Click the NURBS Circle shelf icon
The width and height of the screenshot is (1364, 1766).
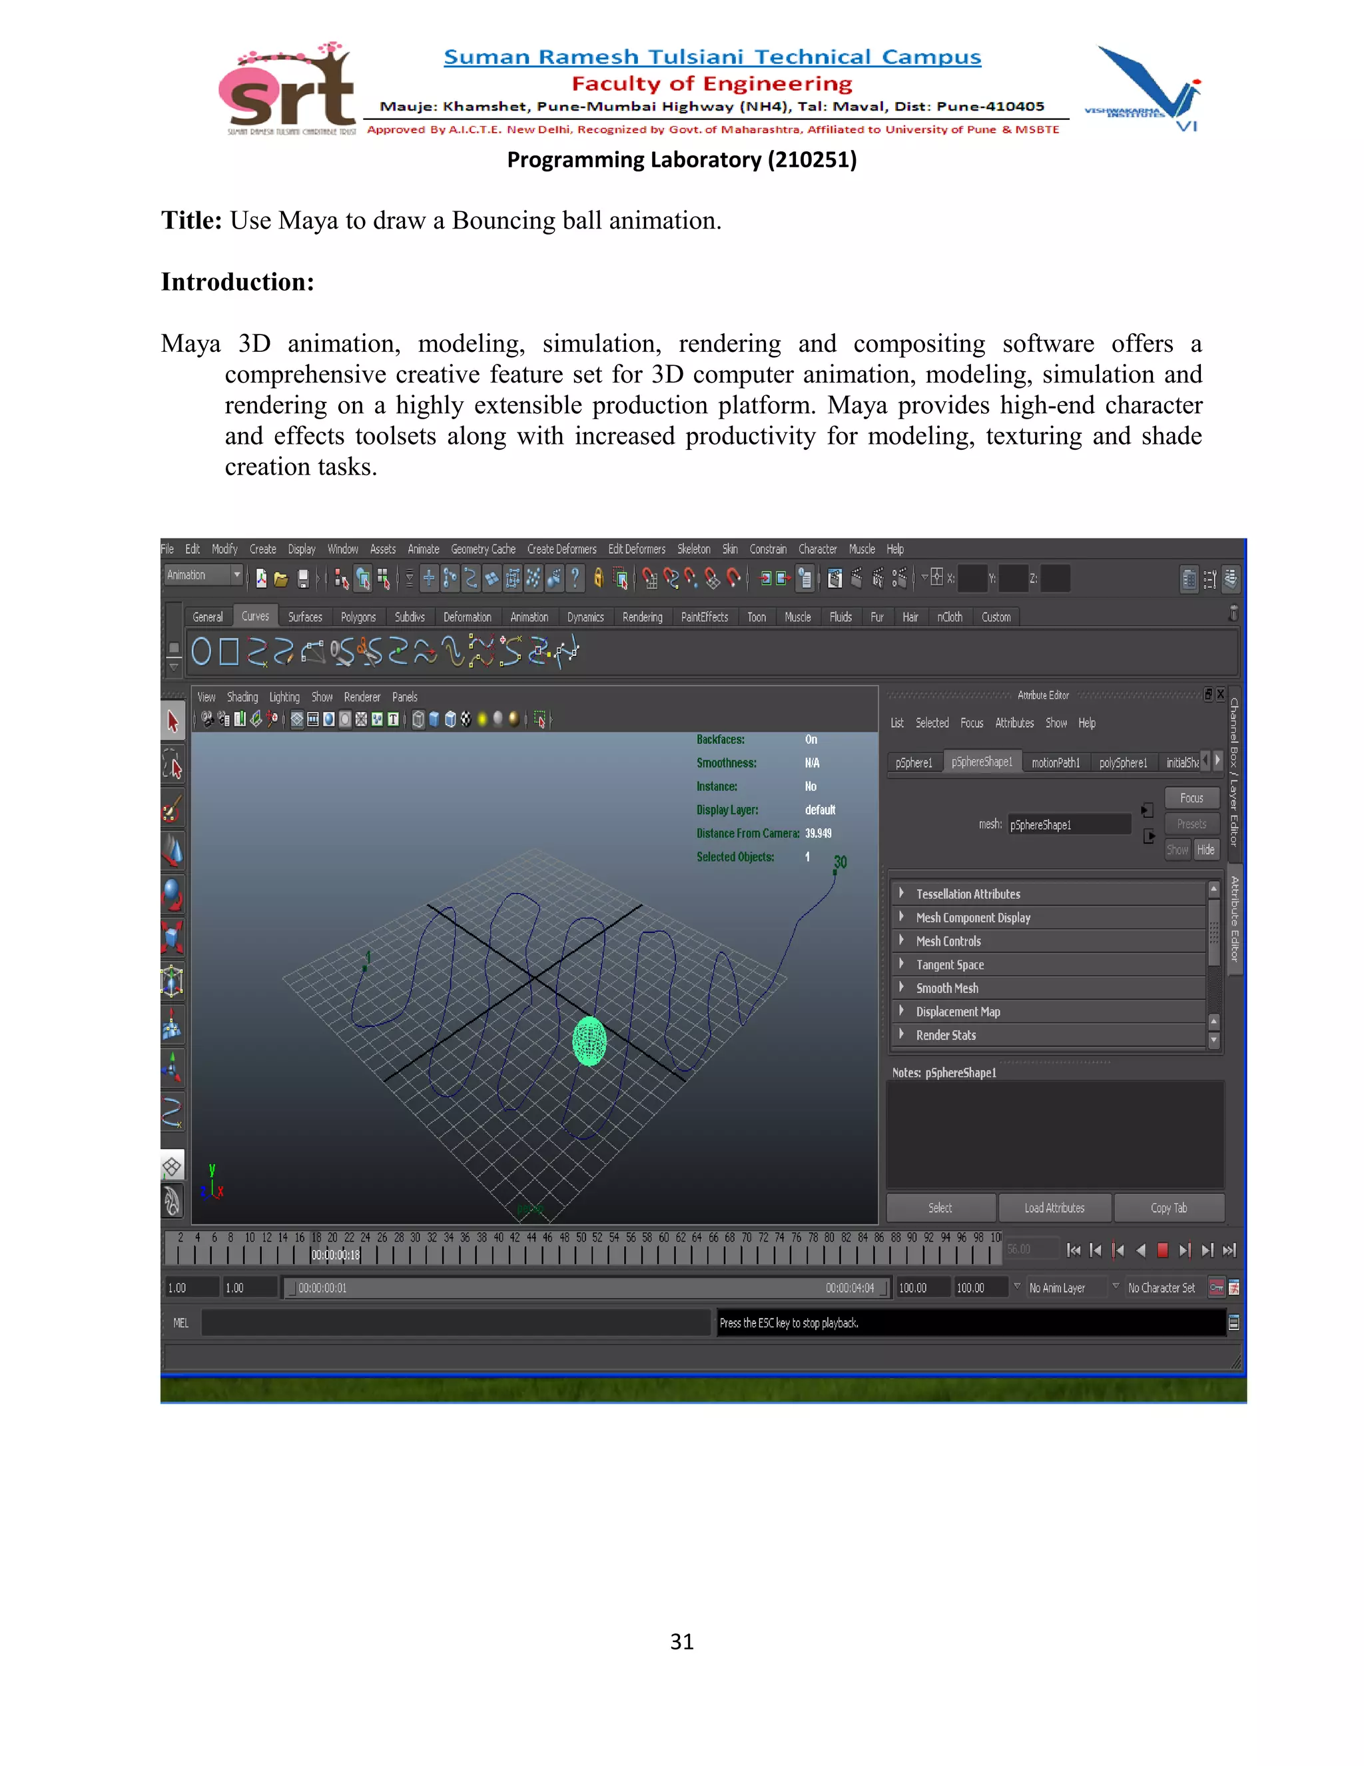[x=201, y=651]
